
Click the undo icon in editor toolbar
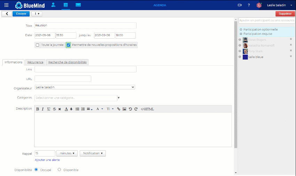point(130,109)
